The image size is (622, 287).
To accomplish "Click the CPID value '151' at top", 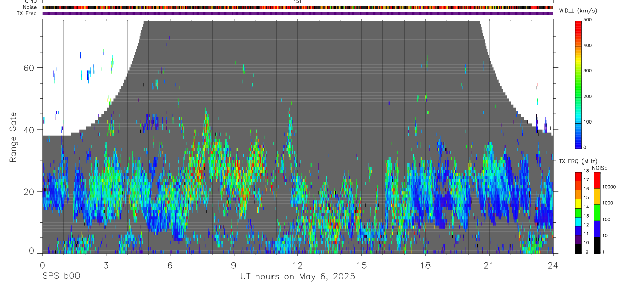I will tap(298, 2).
